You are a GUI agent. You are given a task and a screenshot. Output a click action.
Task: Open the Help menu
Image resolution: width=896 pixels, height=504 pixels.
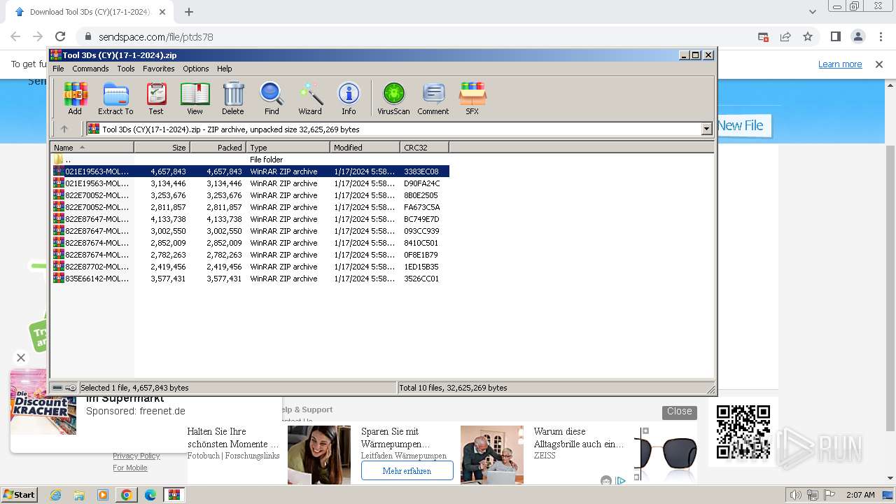pos(224,69)
